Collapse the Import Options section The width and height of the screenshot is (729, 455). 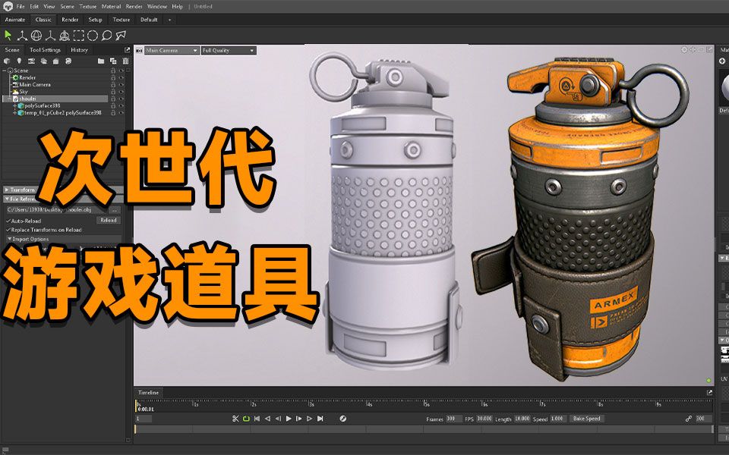(8, 238)
